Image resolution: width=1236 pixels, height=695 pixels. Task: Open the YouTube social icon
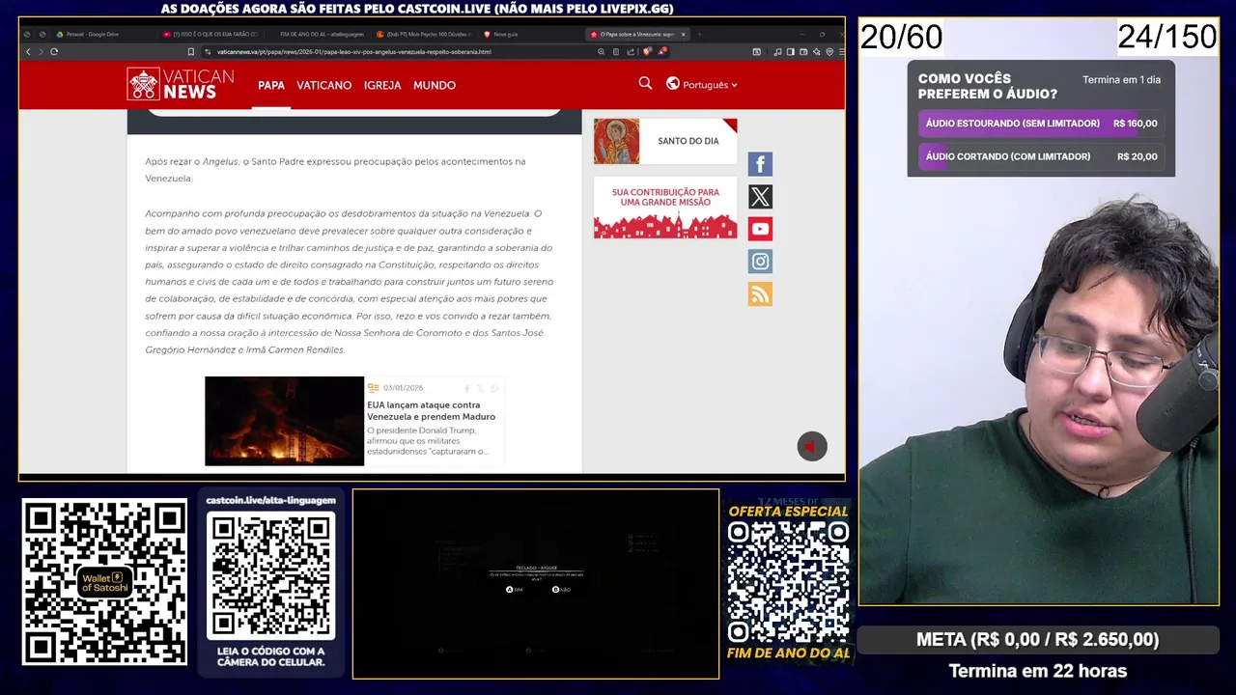point(760,229)
